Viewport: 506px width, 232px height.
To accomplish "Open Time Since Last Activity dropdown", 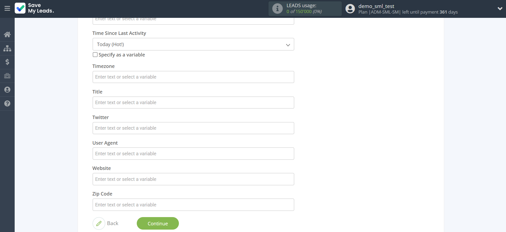I will pos(193,44).
